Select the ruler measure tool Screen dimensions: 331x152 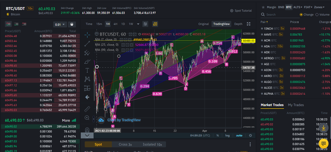87,109
